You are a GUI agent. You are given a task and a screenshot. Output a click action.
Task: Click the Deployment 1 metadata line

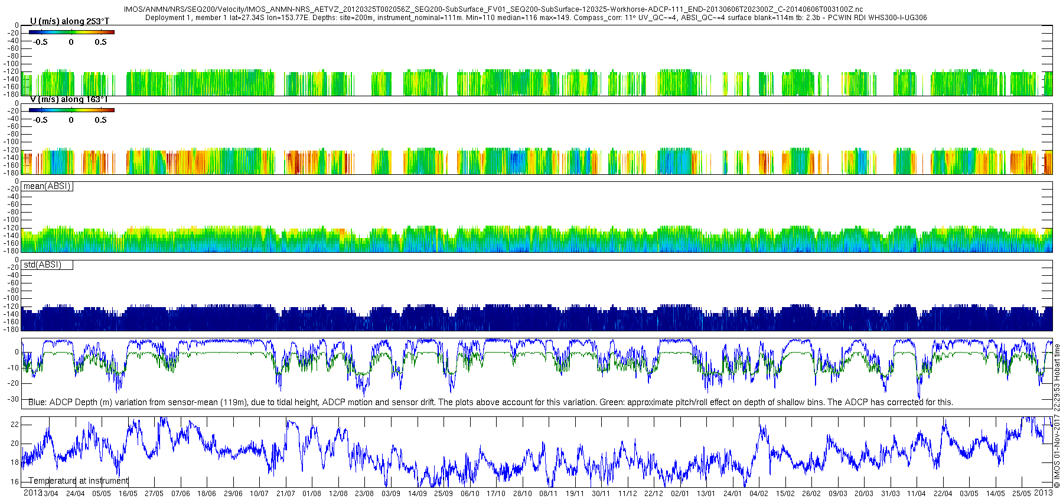point(536,18)
